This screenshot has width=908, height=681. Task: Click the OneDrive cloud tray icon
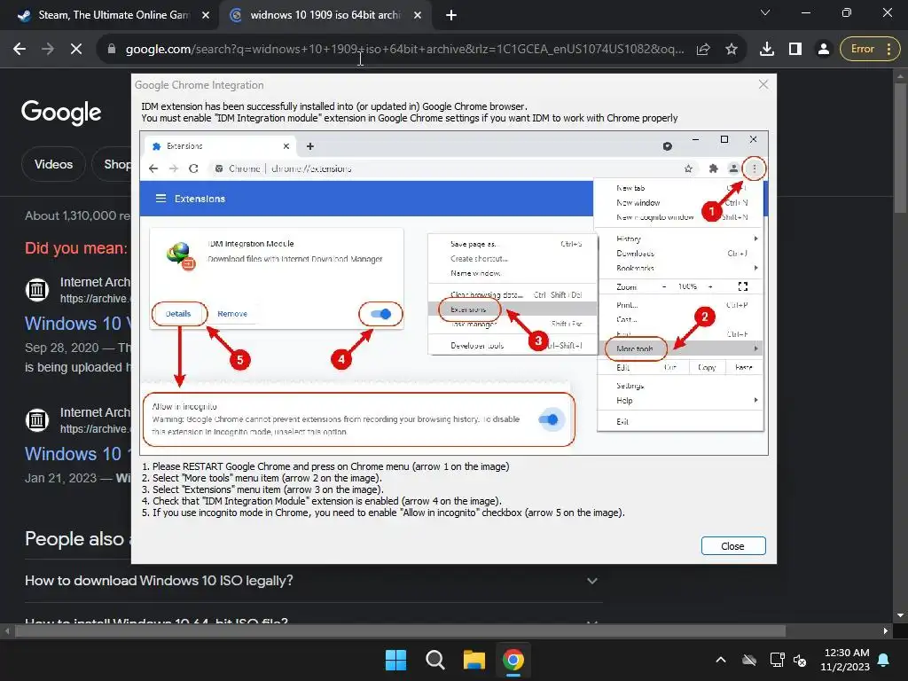[x=749, y=660]
